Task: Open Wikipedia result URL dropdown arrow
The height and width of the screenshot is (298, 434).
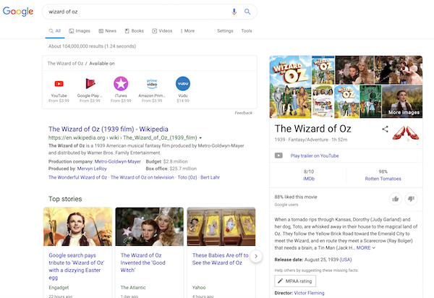Action: tap(200, 138)
